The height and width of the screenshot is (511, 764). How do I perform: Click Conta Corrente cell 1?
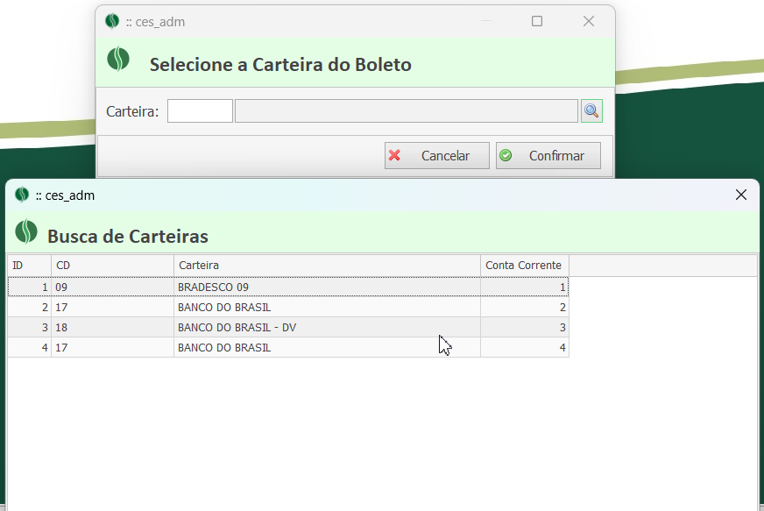click(525, 287)
